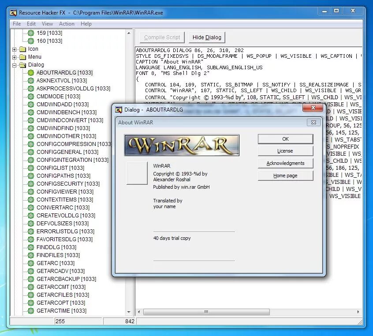Viewport: 373px width, 336px height.
Task: Click the '40 days trial copy' text
Action: (x=172, y=238)
